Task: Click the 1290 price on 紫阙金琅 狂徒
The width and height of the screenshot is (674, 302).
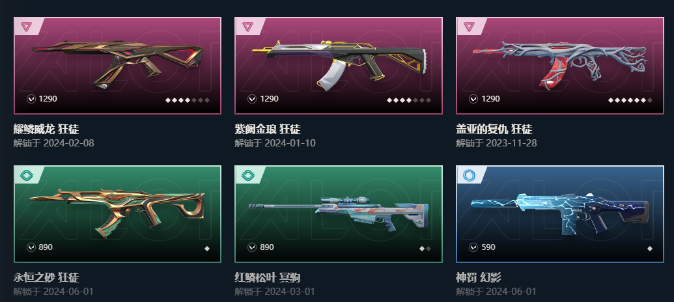Action: coord(269,99)
